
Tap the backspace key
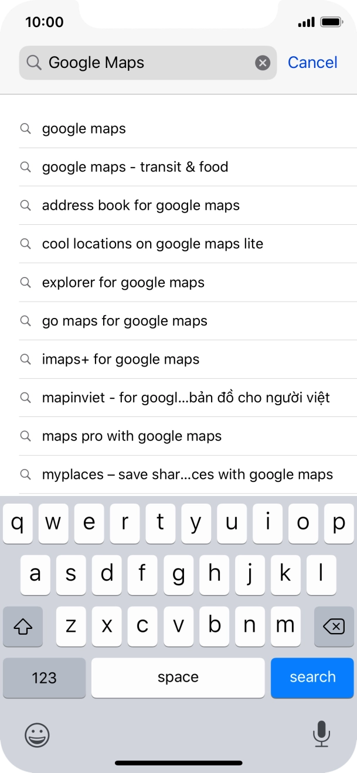(334, 627)
